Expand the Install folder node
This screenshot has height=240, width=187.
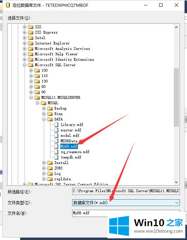click(x=44, y=163)
